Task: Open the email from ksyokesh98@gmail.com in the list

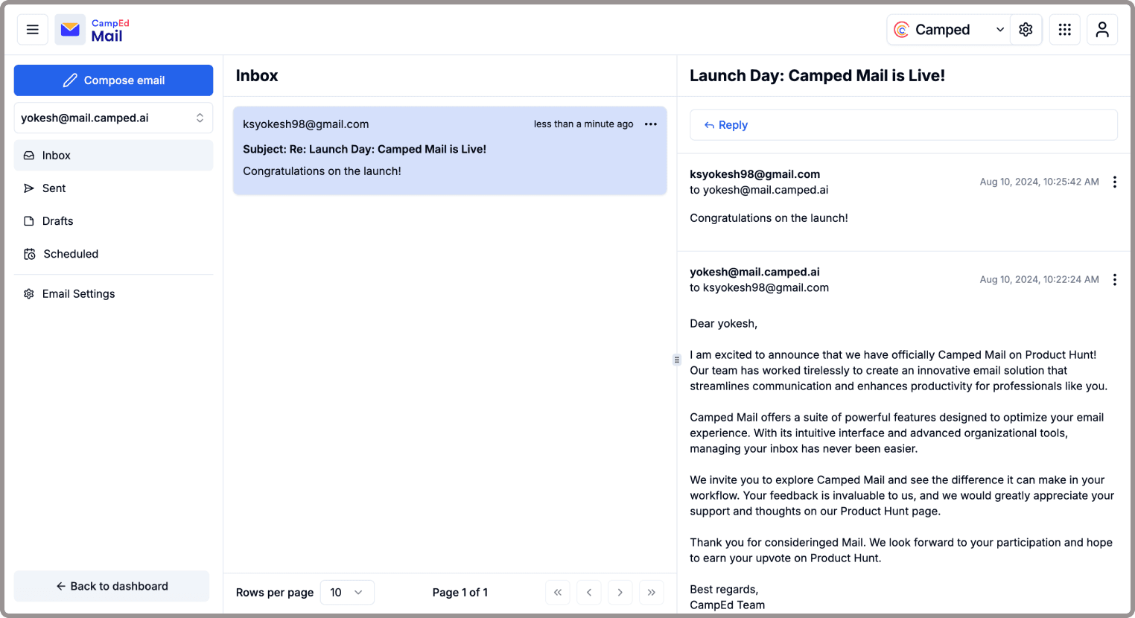Action: click(450, 150)
